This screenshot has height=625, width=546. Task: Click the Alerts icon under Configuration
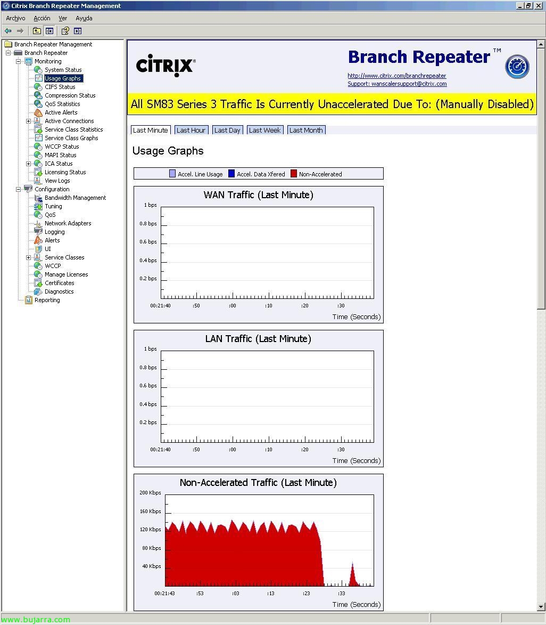tap(38, 240)
